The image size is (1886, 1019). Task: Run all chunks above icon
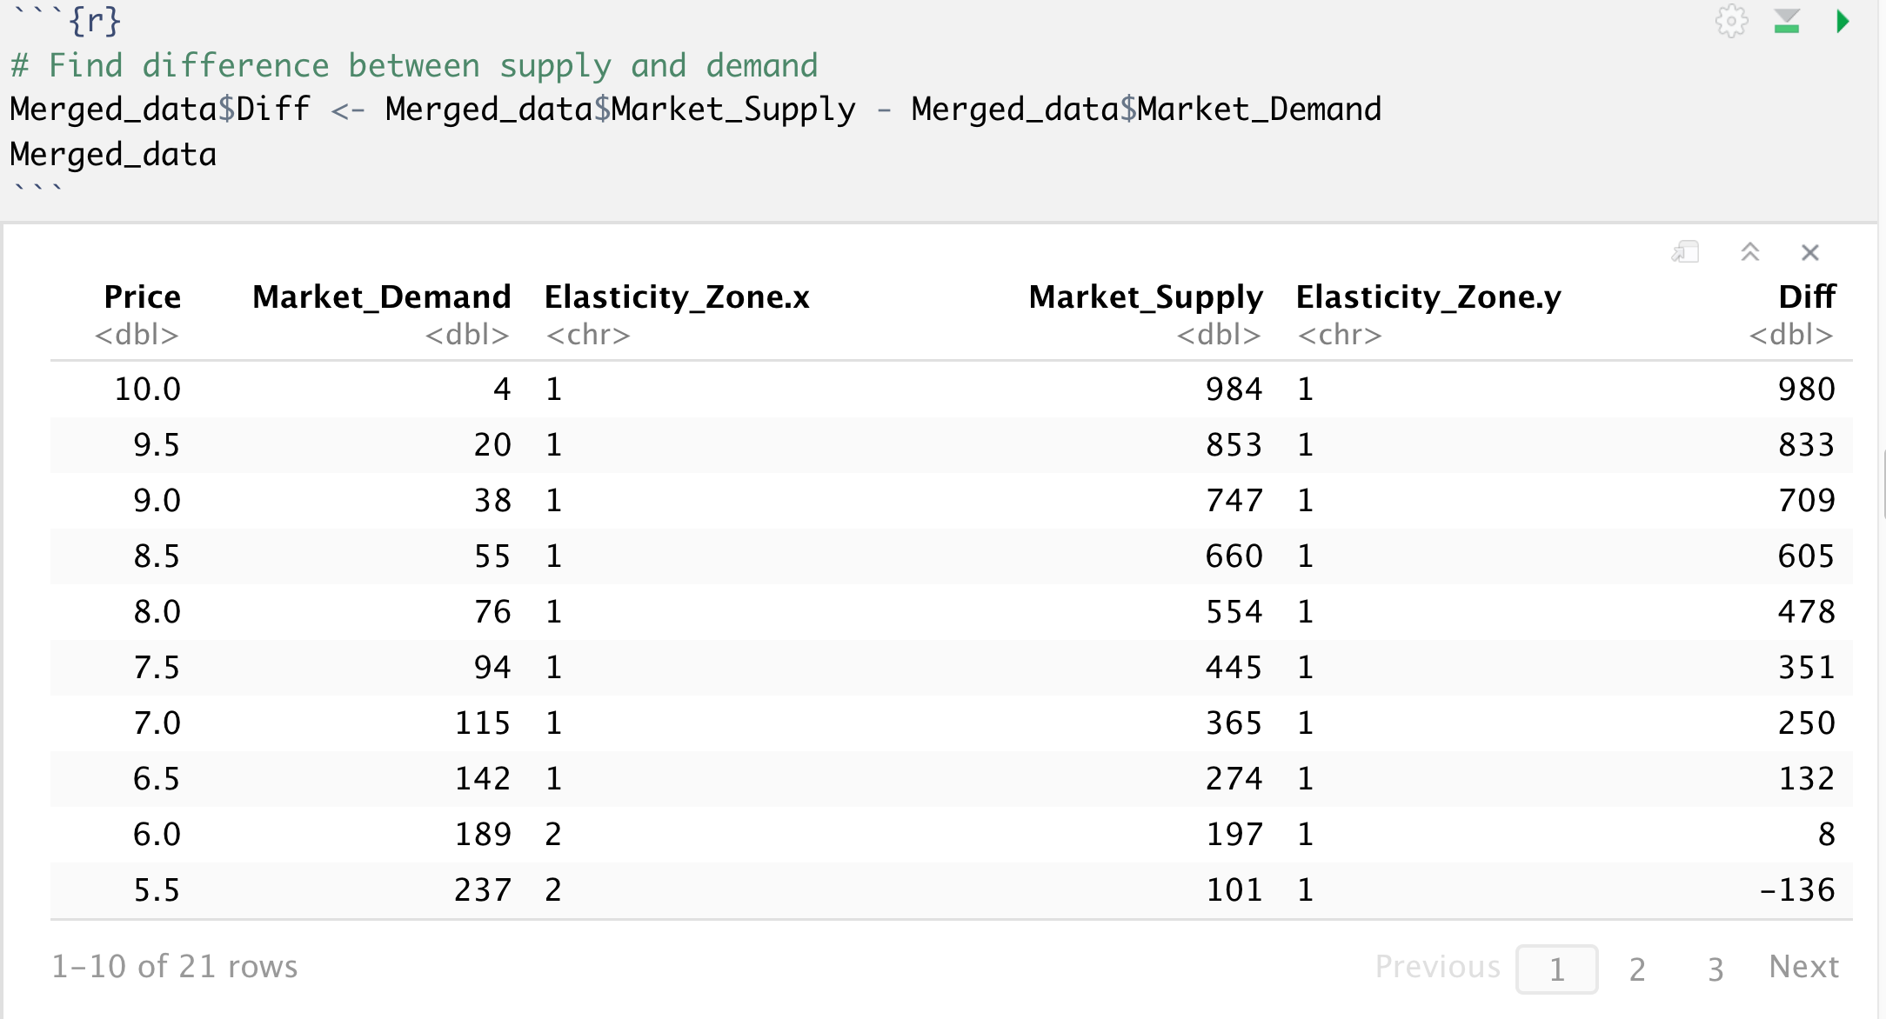pyautogui.click(x=1787, y=21)
